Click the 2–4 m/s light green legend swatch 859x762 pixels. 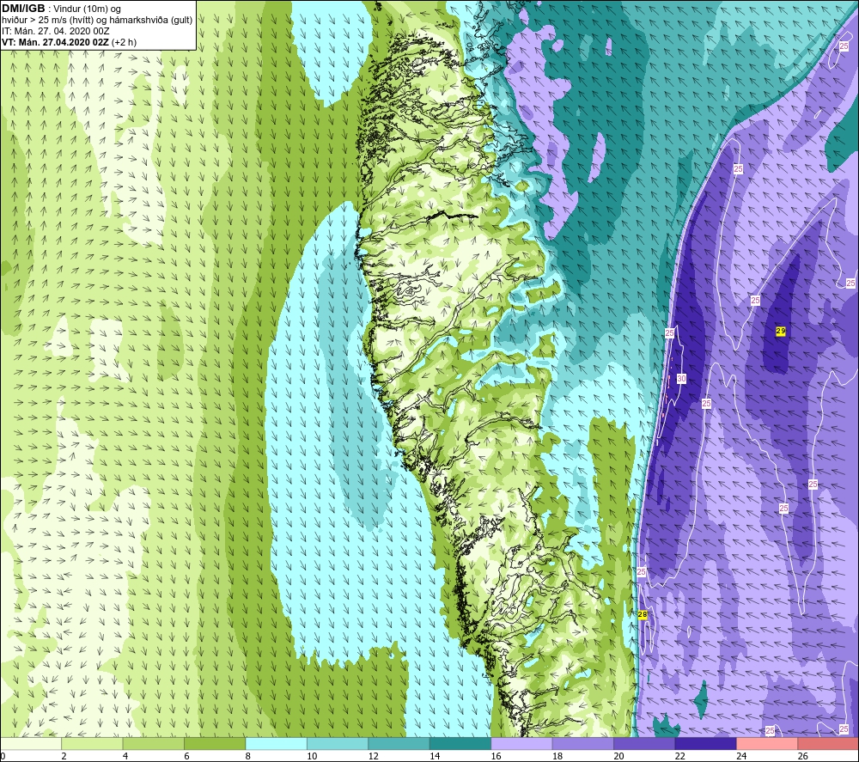pos(92,743)
